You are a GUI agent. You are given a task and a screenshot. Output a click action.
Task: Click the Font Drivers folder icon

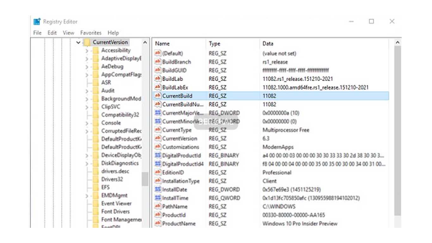tap(96, 211)
